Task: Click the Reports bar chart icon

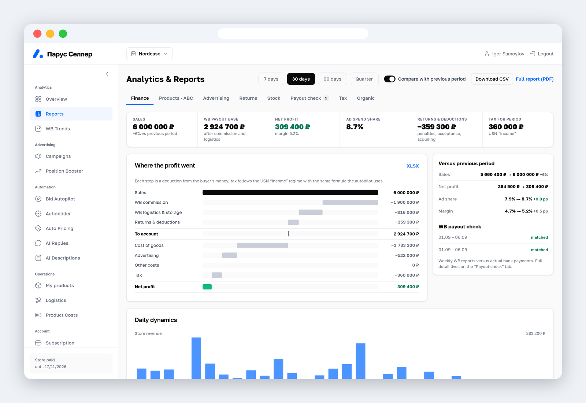Action: 38,114
